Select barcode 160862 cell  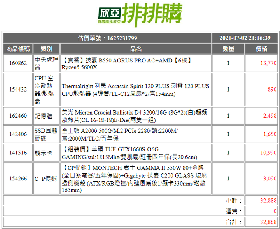(x=18, y=63)
